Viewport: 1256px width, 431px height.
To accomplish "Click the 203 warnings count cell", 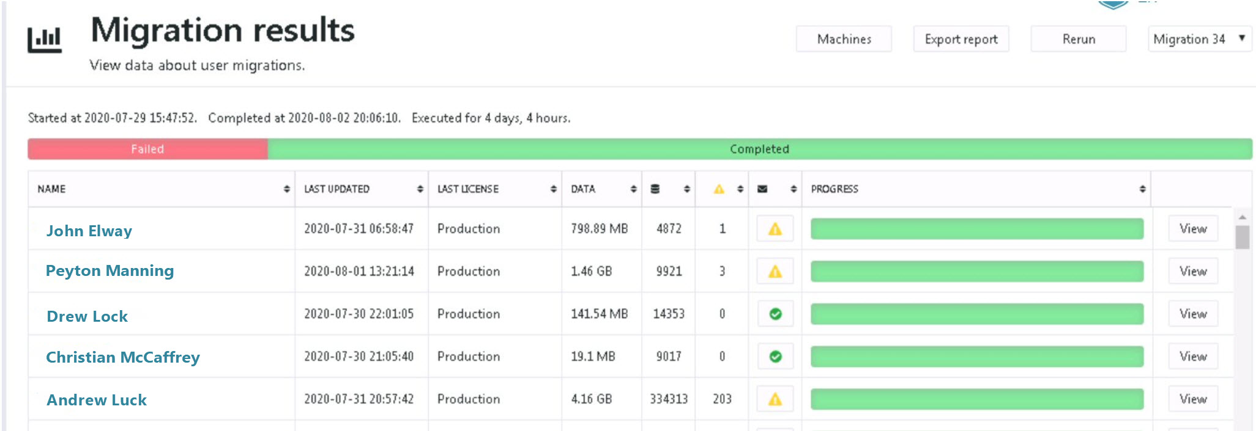I will (722, 399).
